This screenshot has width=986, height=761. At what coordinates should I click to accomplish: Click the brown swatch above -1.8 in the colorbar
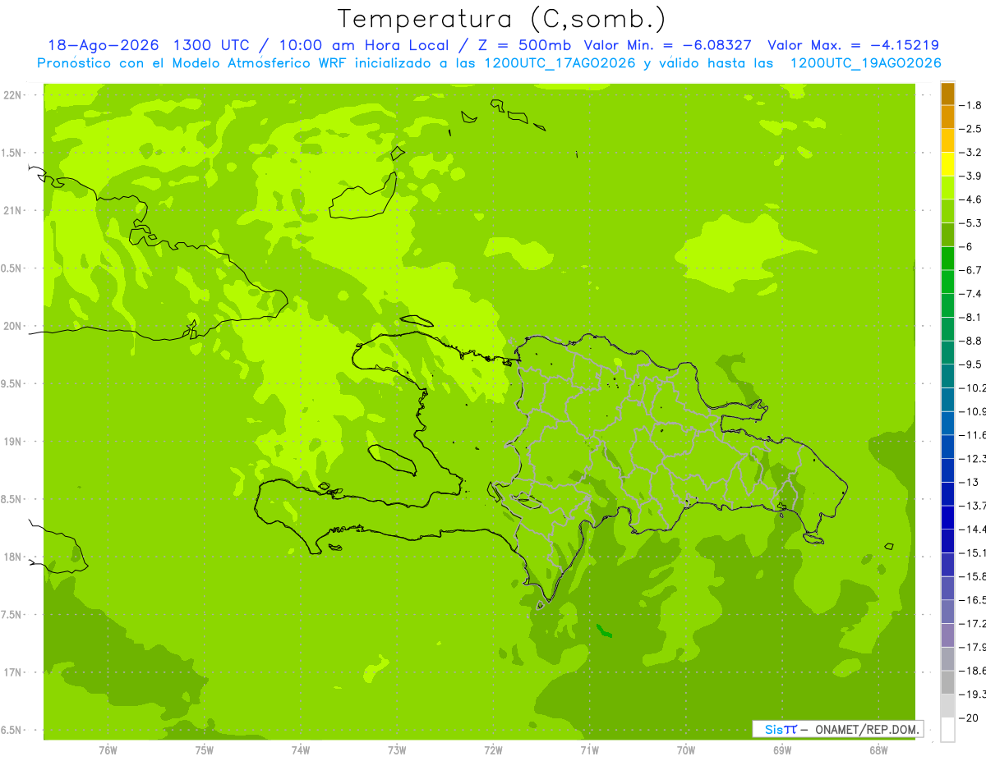(x=947, y=94)
